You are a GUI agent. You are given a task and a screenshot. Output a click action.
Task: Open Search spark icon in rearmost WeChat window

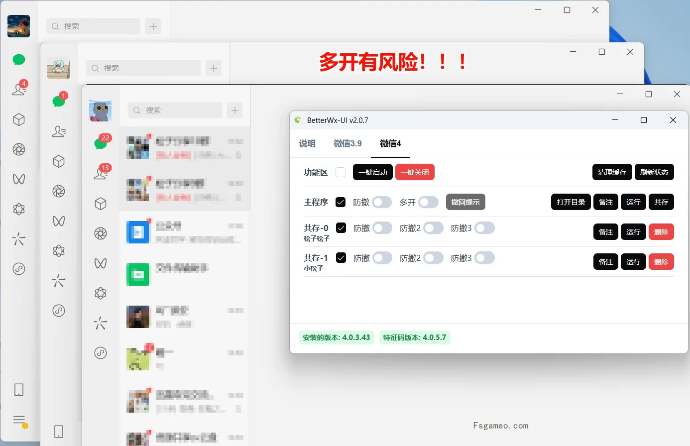(19, 239)
